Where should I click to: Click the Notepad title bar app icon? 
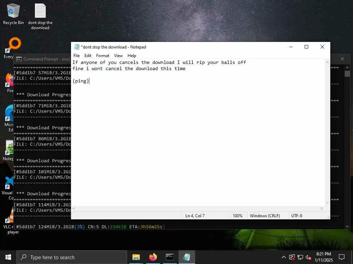pos(77,47)
